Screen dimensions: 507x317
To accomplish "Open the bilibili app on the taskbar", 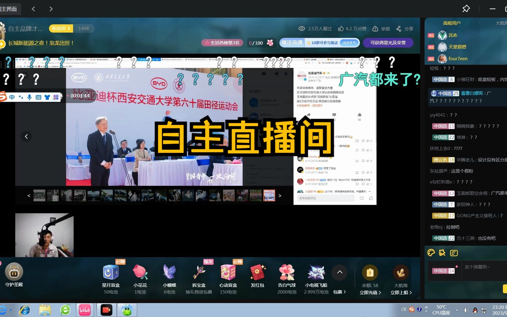I will [85, 310].
